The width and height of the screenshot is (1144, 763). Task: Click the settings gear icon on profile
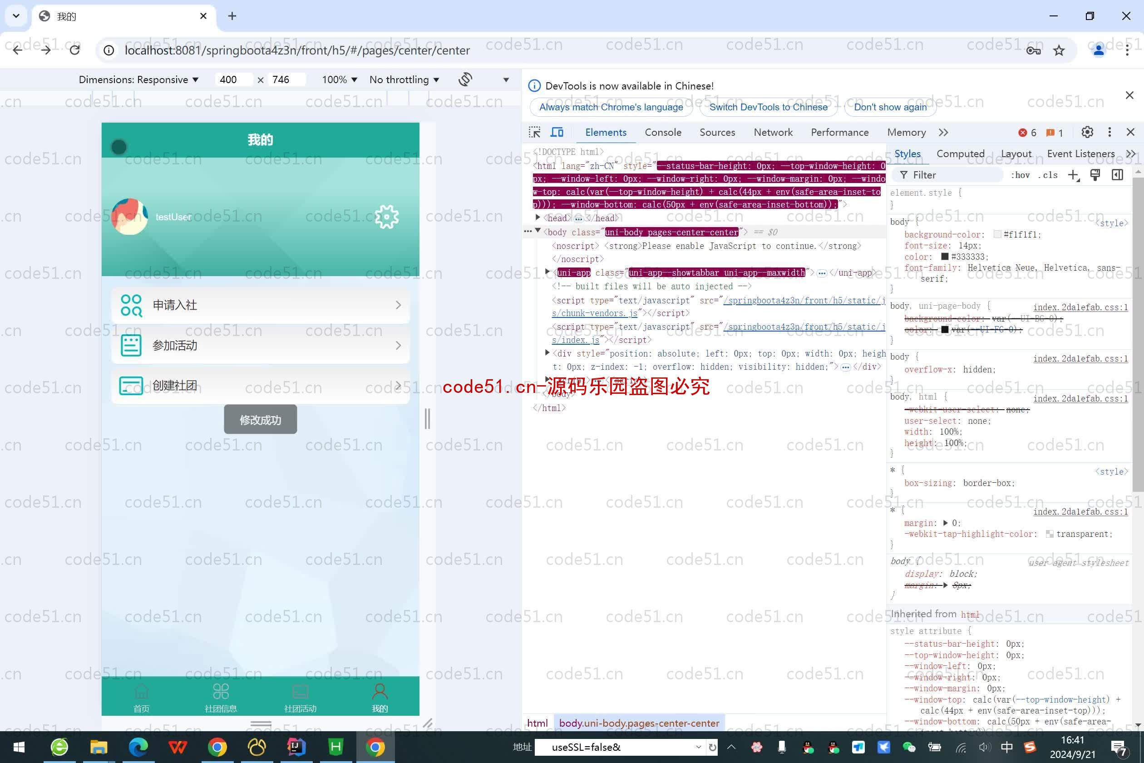point(385,216)
